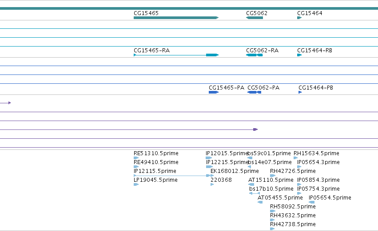
Task: Click the CG5062-PA label text
Action: coord(263,88)
